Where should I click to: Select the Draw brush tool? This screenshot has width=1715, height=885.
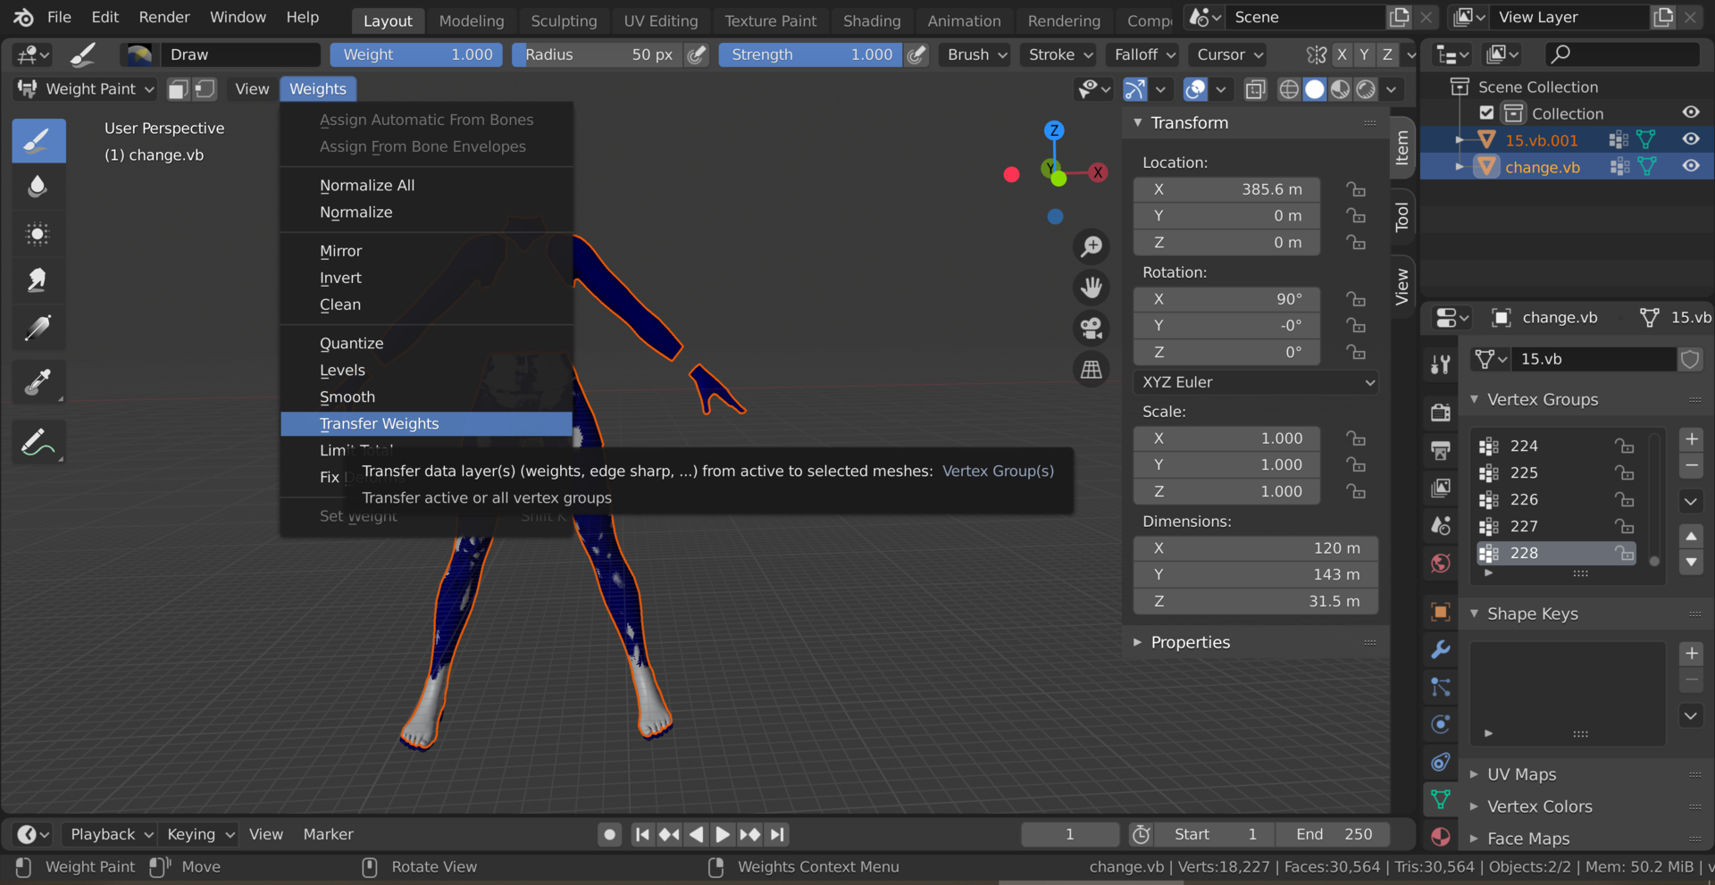(x=38, y=140)
